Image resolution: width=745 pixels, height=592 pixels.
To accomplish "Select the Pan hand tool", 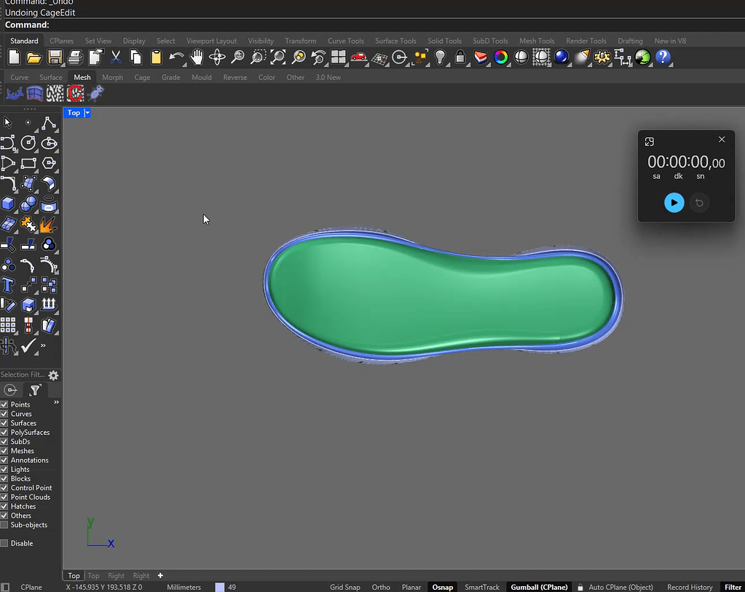I will (x=197, y=57).
